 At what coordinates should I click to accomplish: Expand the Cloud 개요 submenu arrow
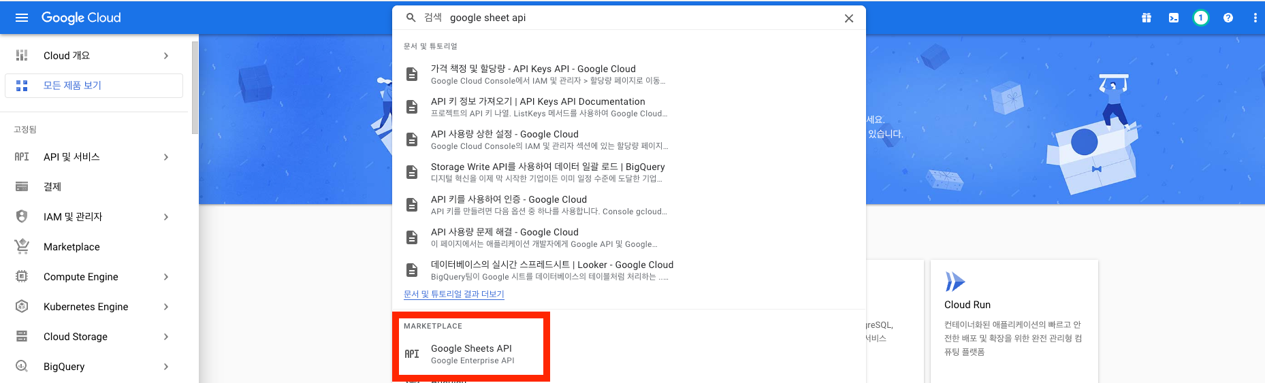[166, 56]
